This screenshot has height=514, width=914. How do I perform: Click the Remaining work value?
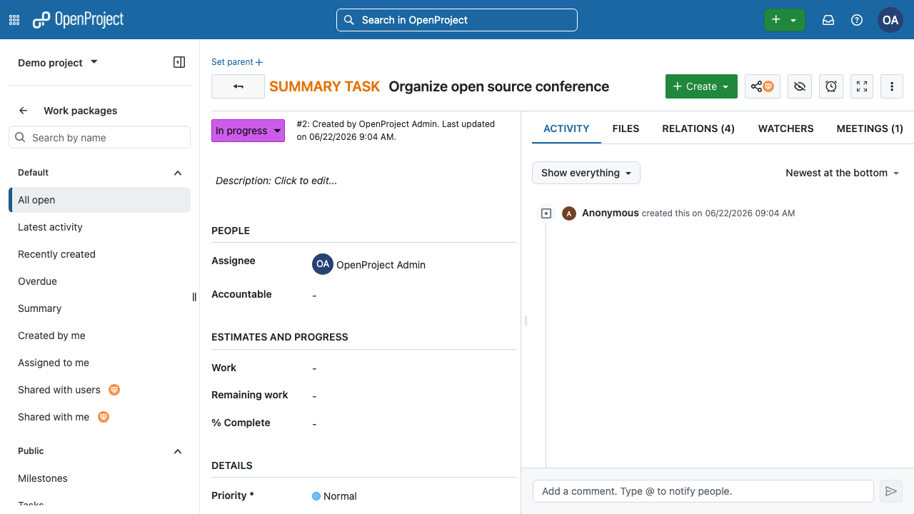(x=314, y=395)
